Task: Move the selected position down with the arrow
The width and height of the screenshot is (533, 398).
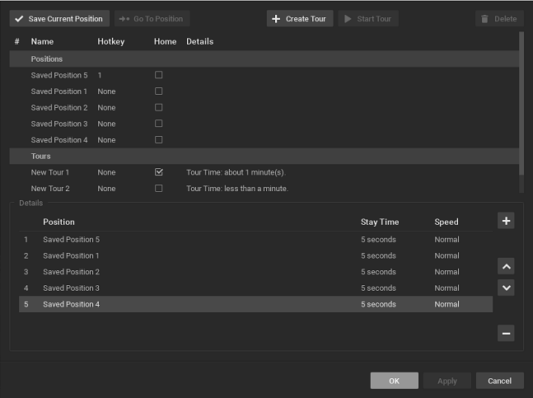Action: coord(506,288)
